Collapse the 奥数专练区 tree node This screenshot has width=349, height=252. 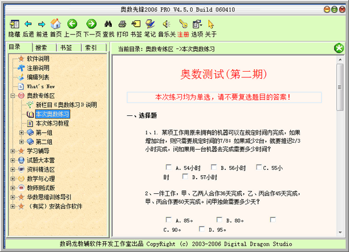tap(13, 95)
